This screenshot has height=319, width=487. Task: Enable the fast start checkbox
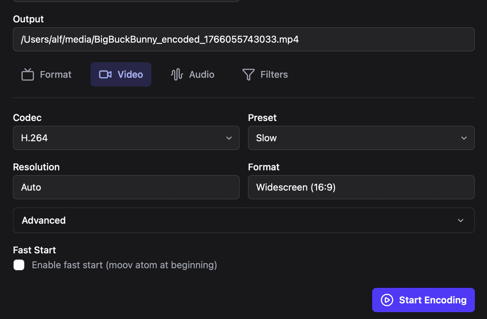tap(19, 265)
